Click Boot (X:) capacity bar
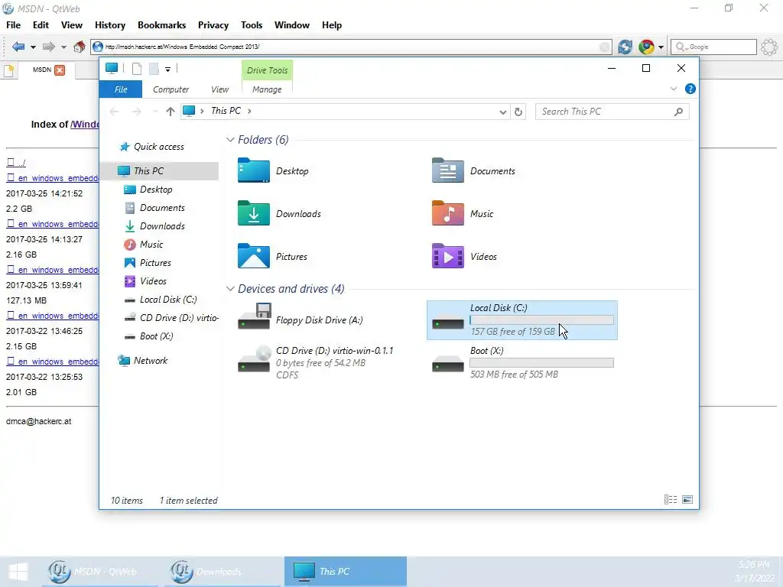This screenshot has height=587, width=783. coord(541,363)
